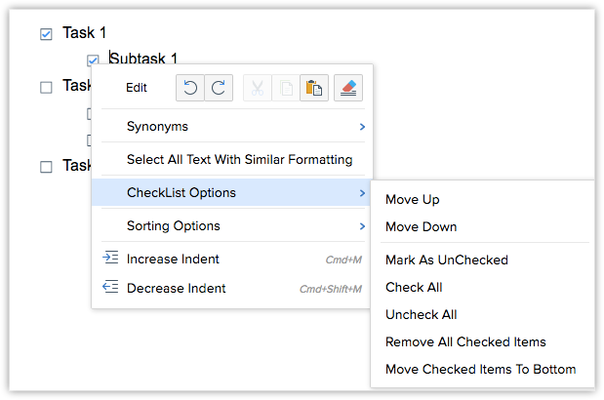
Task: Click Move Checked Items To Bottom
Action: pos(480,370)
